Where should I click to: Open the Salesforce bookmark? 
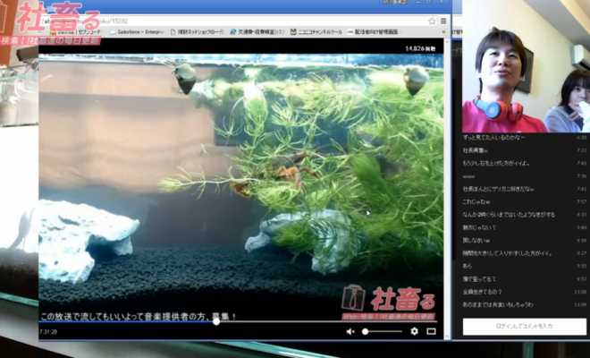137,31
